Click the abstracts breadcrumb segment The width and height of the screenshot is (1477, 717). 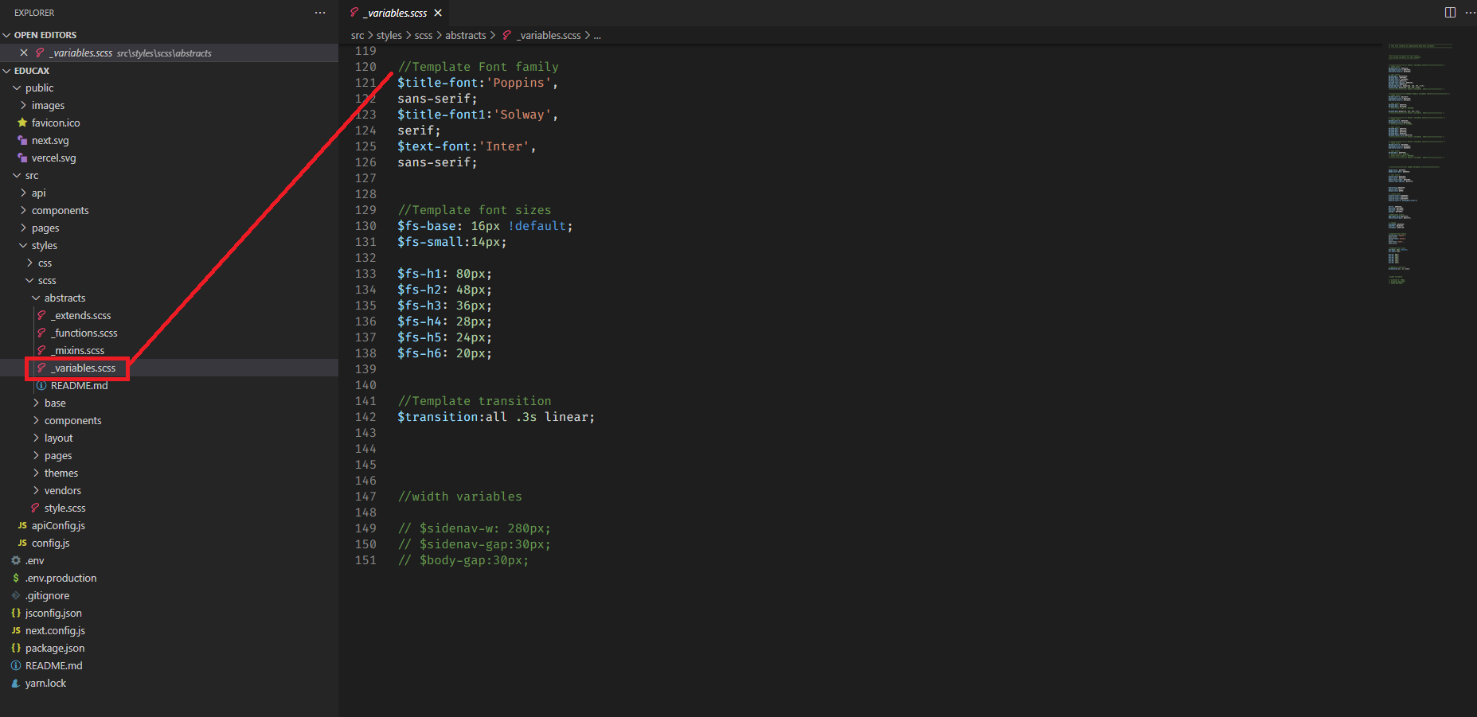(x=465, y=36)
